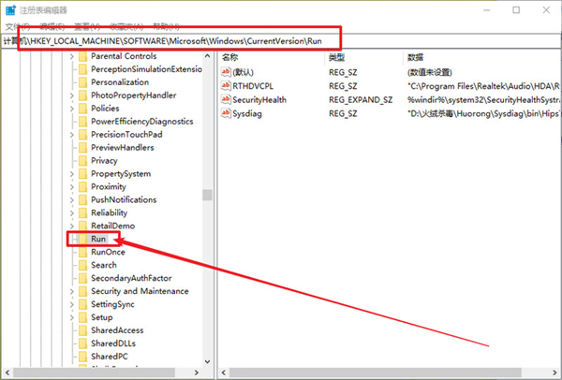Select the Parental Controls tree label
This screenshot has width=562, height=380.
pos(124,56)
